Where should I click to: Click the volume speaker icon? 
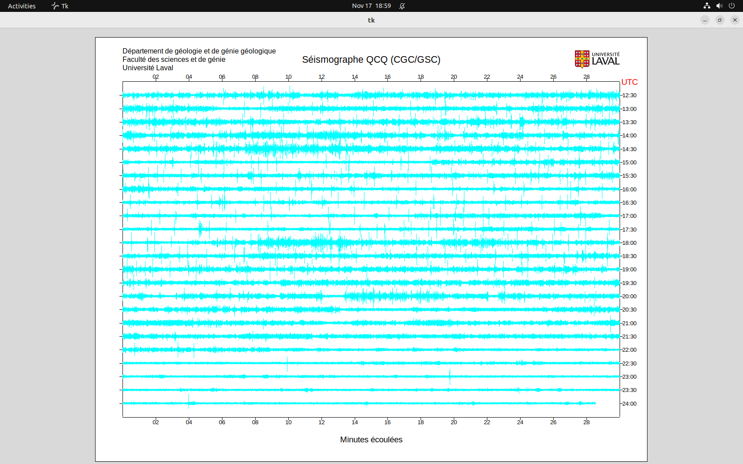[x=719, y=6]
